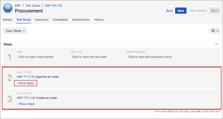Go to the Traceability tab
223x119 pixels.
60,20
